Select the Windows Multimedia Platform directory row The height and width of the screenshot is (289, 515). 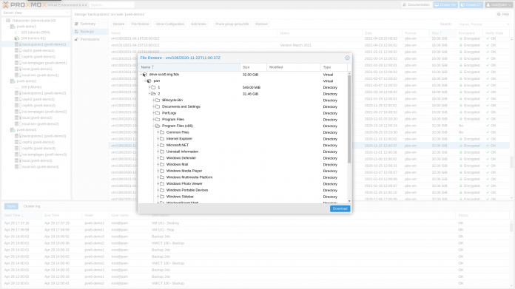[x=243, y=177]
